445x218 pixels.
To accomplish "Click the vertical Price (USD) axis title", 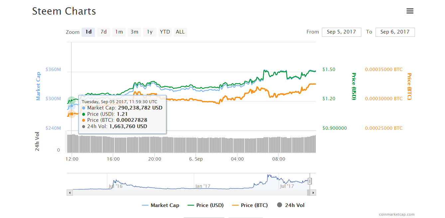I will [x=354, y=86].
